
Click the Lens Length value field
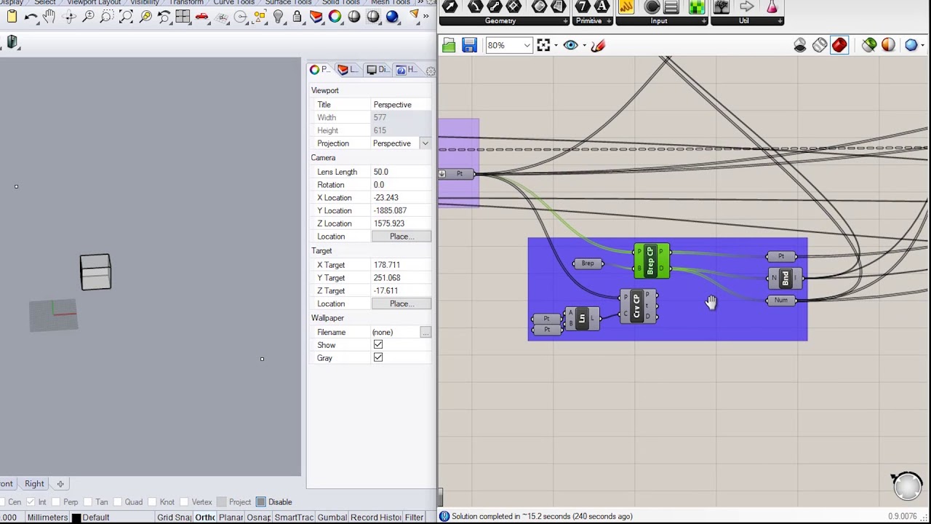coord(401,172)
